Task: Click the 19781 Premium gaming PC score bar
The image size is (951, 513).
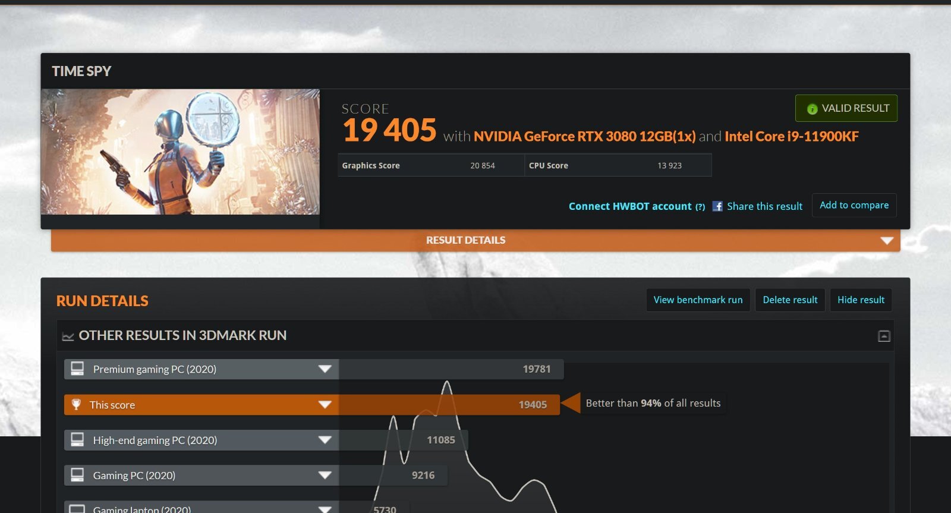Action: 451,369
